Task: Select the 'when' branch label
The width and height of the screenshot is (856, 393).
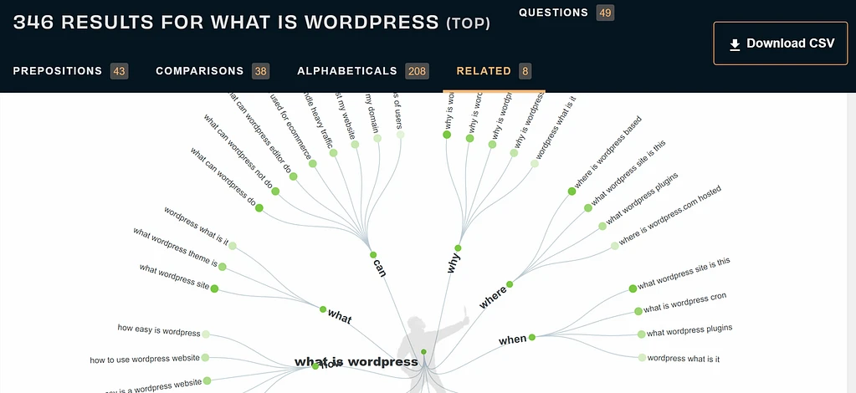Action: coord(513,340)
